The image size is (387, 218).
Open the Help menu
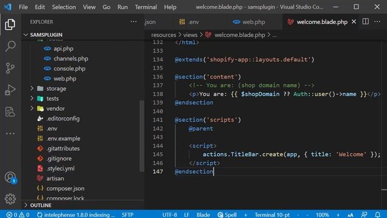point(170,7)
